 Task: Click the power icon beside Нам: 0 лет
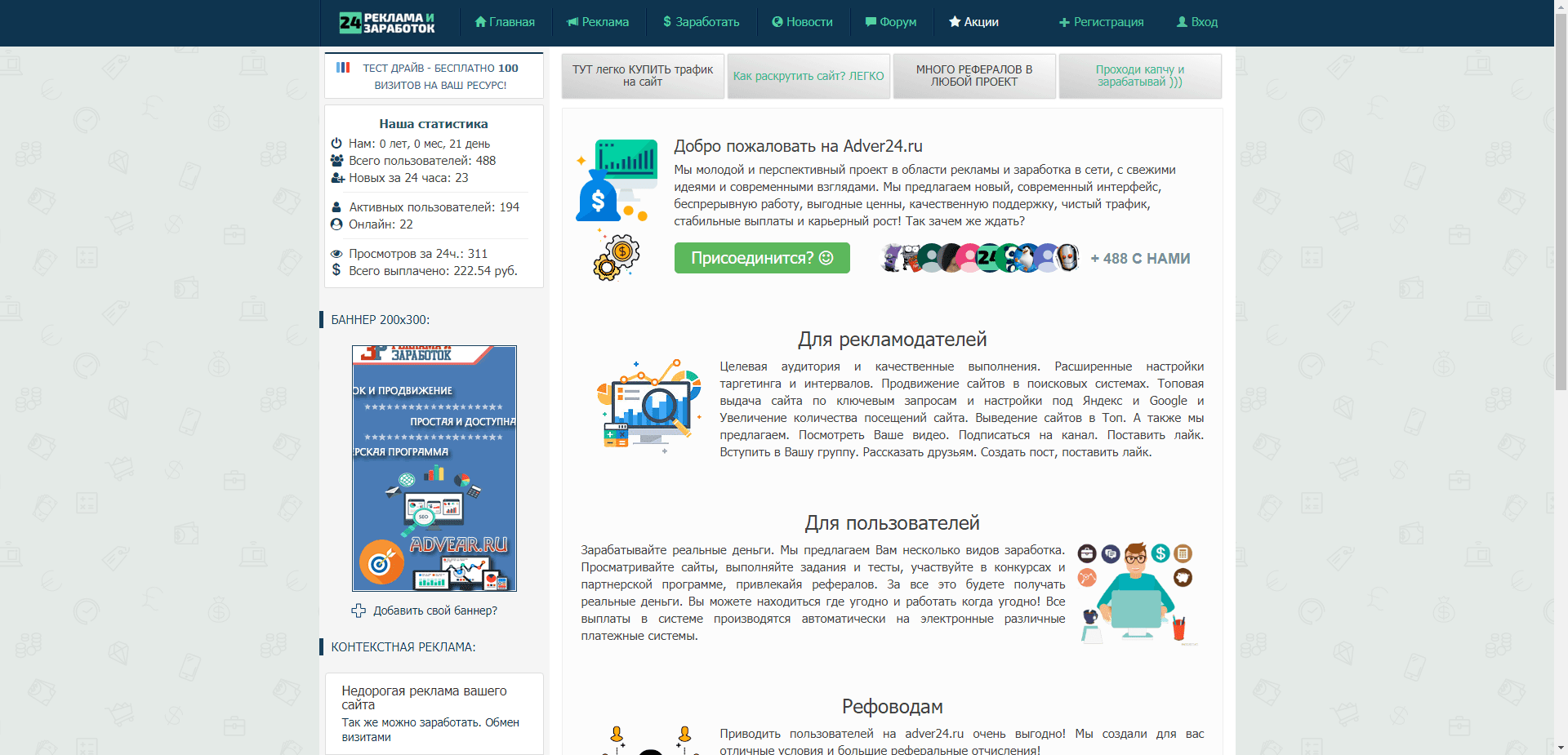(336, 143)
